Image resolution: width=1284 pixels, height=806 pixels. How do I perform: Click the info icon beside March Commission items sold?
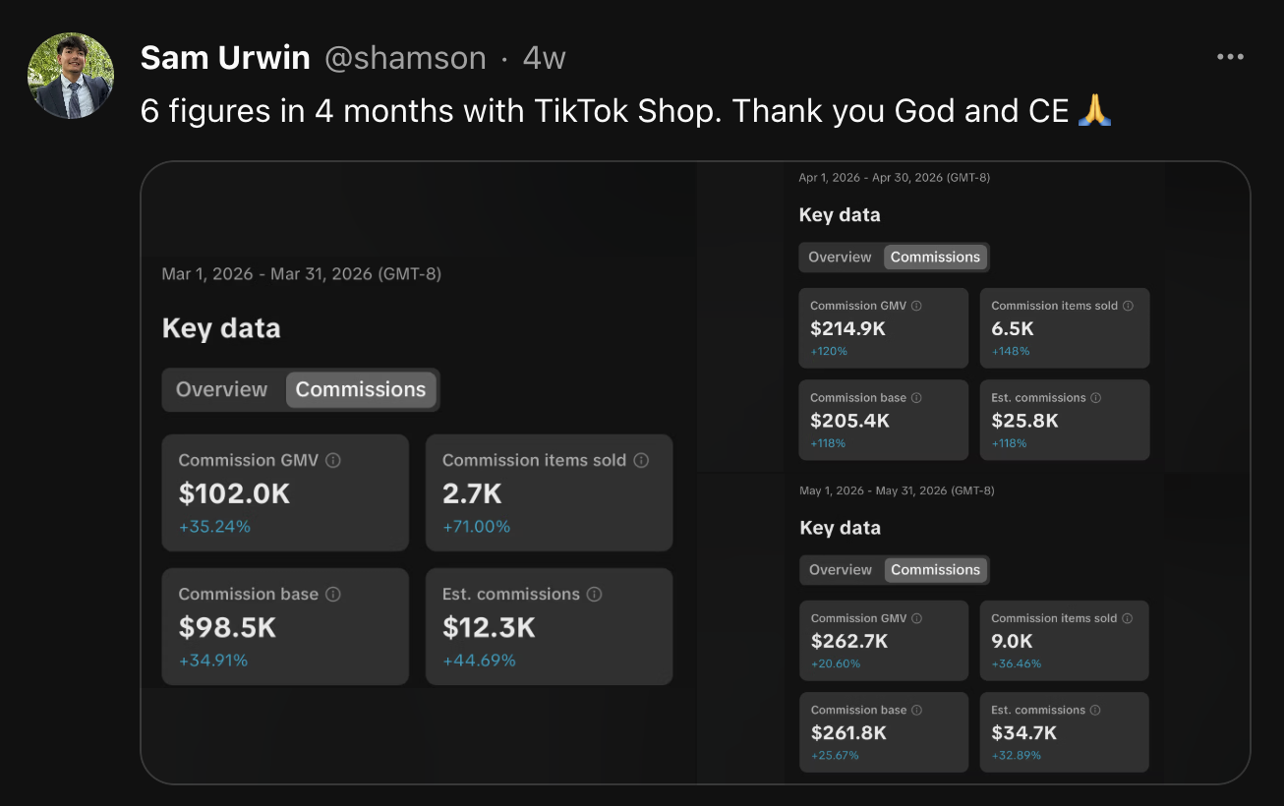(x=641, y=460)
